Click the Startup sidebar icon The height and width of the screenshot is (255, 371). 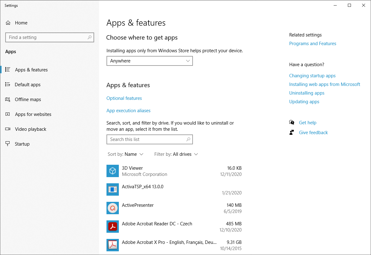[8, 144]
